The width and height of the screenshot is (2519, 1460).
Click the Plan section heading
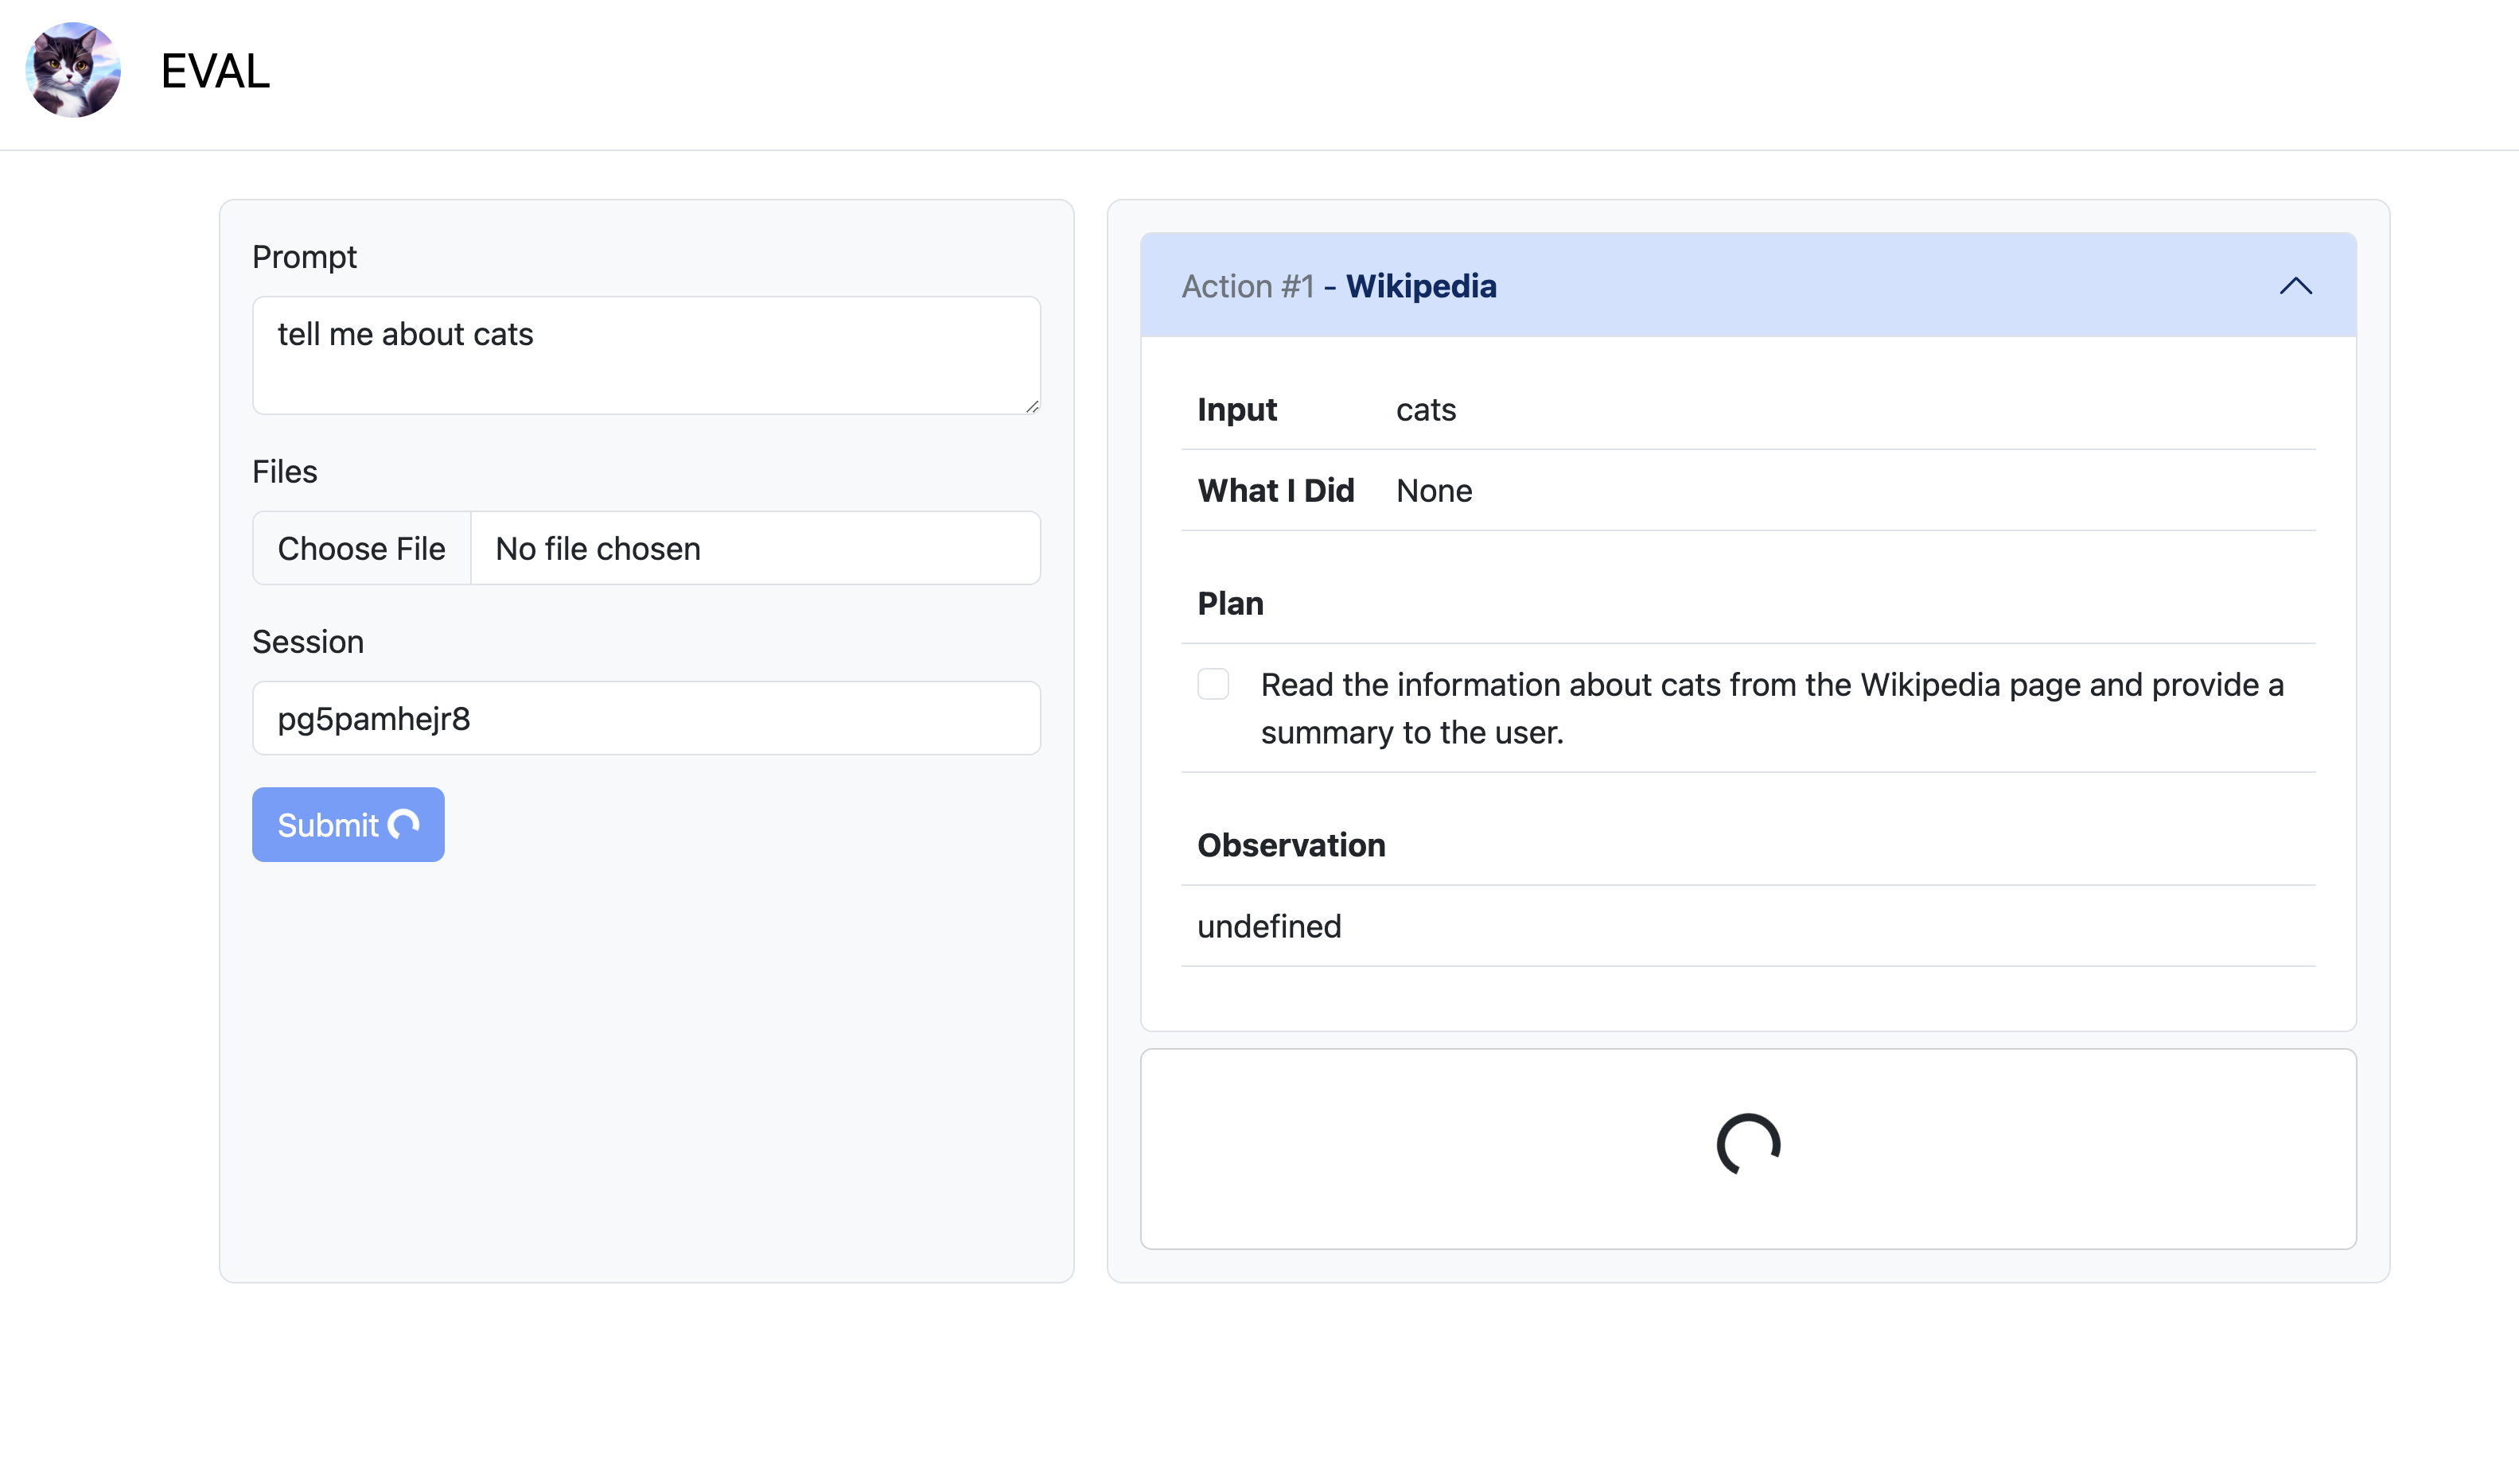tap(1231, 604)
